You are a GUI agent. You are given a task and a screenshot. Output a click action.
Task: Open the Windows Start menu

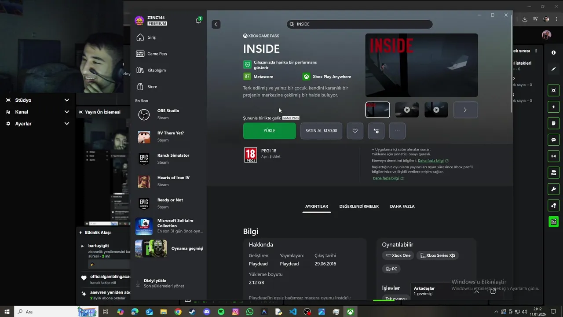pyautogui.click(x=7, y=312)
